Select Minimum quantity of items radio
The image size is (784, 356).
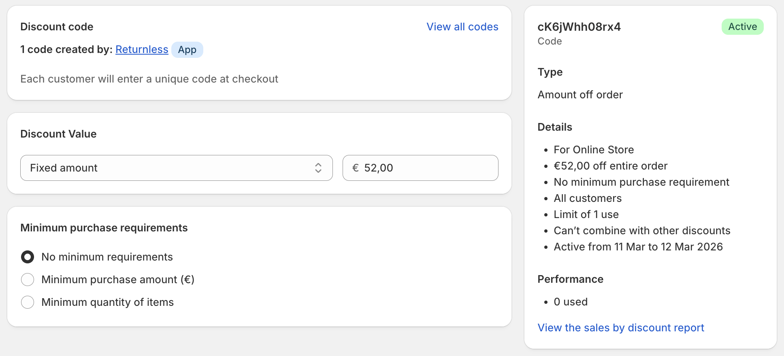point(28,302)
